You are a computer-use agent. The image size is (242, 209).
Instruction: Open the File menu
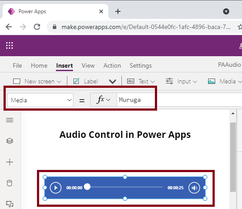(17, 65)
